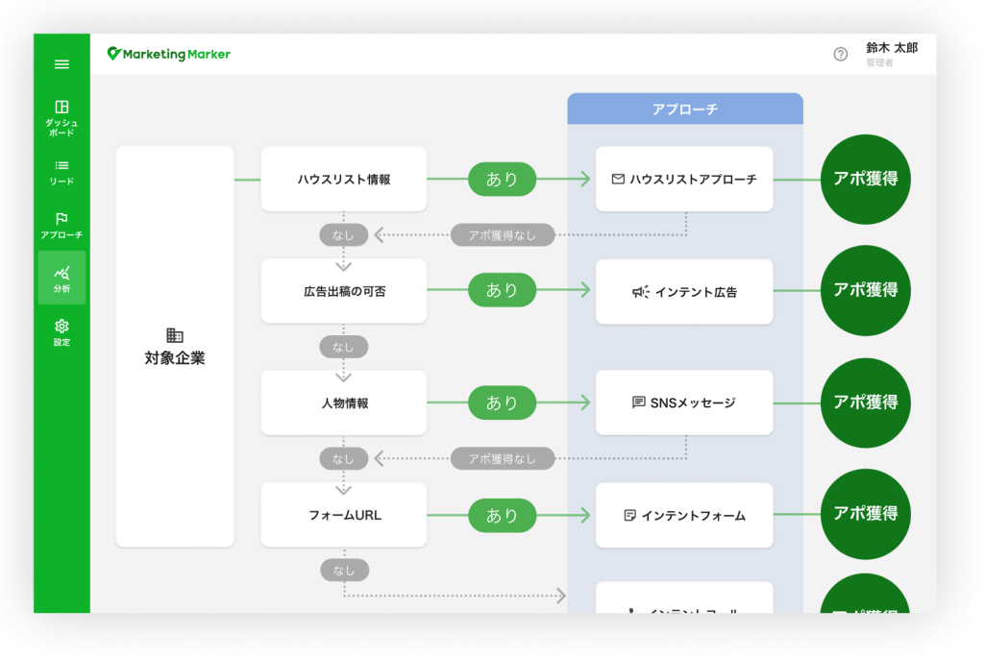The image size is (984, 659).
Task: Click the Marketing Marker logo
Action: point(169,54)
